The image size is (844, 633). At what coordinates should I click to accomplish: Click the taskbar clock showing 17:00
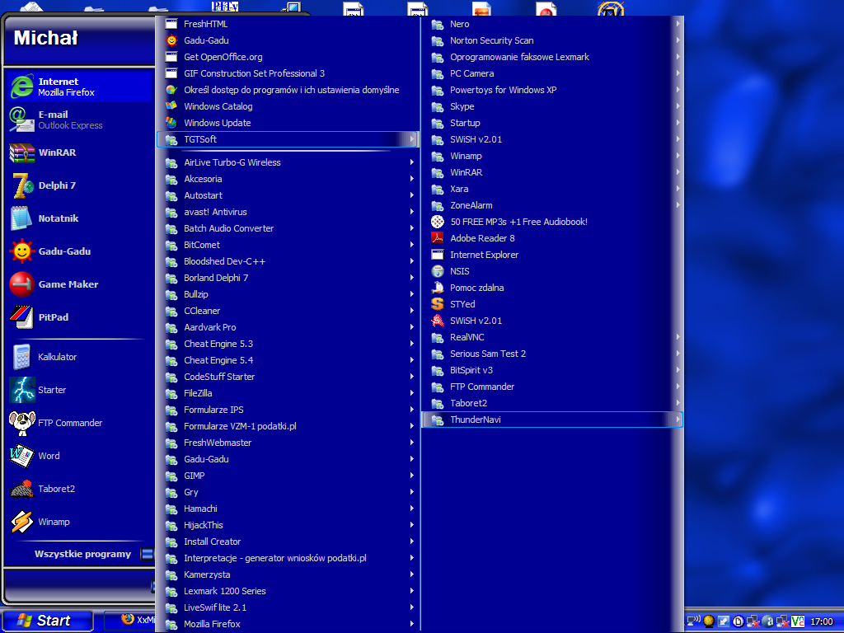tap(822, 621)
